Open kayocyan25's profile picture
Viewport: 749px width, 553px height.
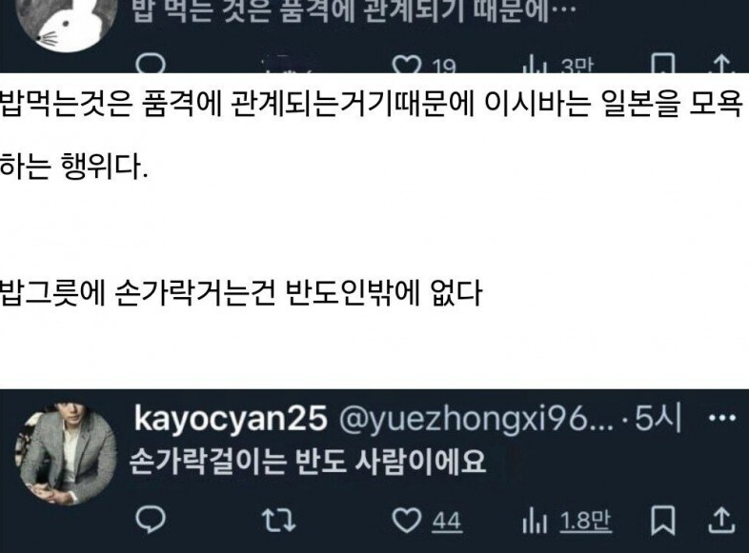[x=66, y=453]
